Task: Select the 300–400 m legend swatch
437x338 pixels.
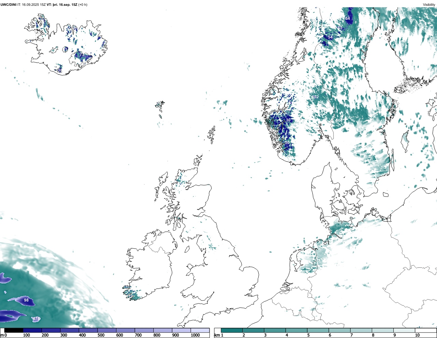Action: (x=70, y=330)
